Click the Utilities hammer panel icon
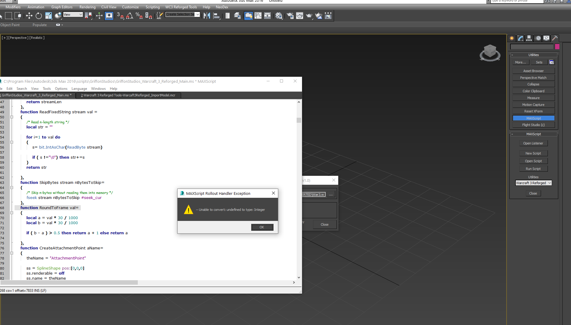Screen dimensions: 571x325 [x=555, y=38]
